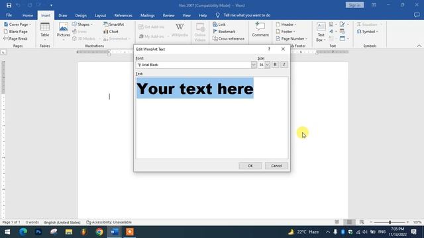Insert a Cross-reference

(229, 38)
